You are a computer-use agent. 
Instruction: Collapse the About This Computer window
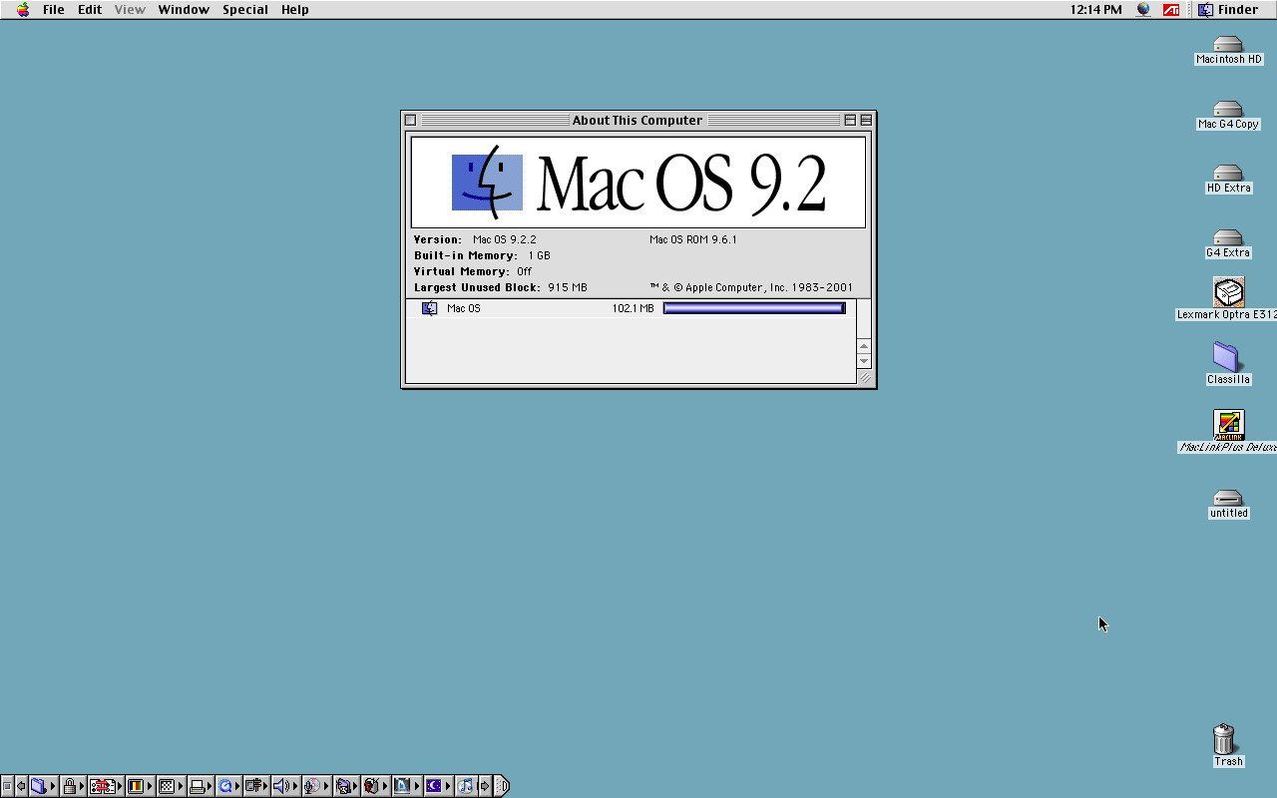(x=866, y=120)
